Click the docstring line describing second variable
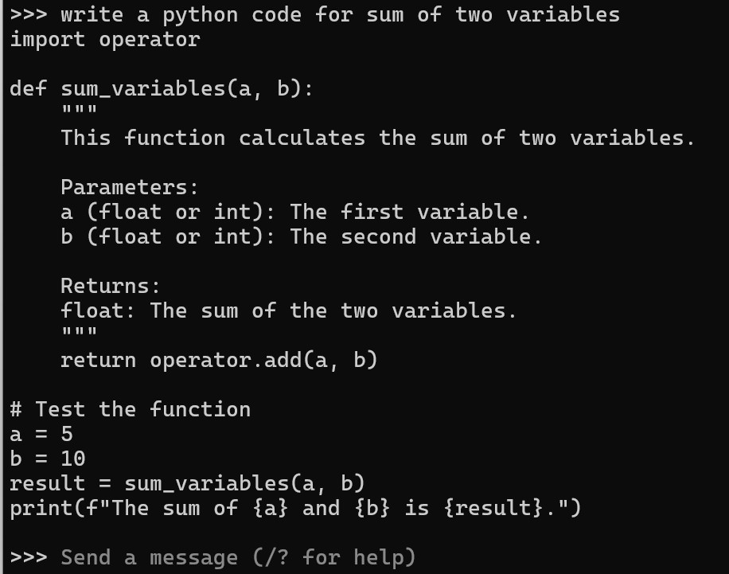 tap(301, 236)
